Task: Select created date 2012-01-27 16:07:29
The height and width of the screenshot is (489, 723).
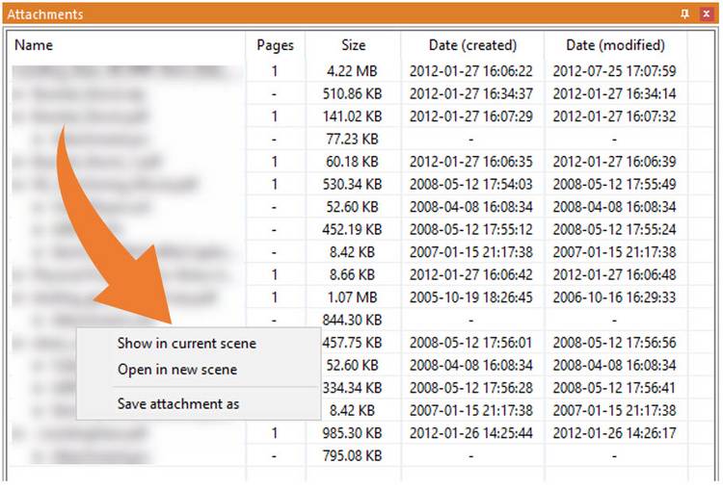Action: [x=471, y=116]
